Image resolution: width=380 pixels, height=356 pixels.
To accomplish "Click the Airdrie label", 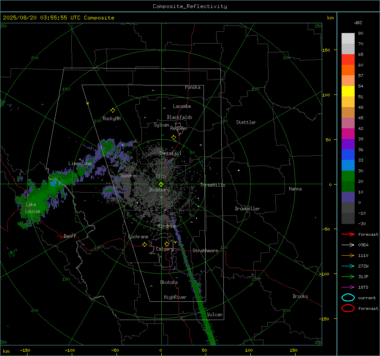I will pos(166,226).
